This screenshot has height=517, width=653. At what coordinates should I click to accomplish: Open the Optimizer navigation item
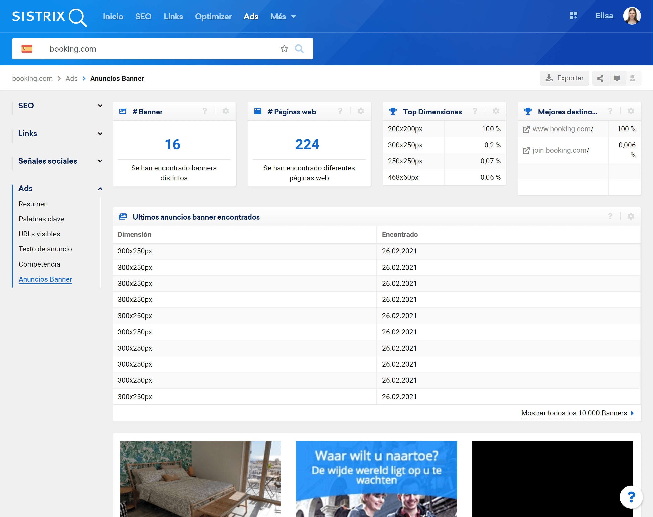coord(213,16)
